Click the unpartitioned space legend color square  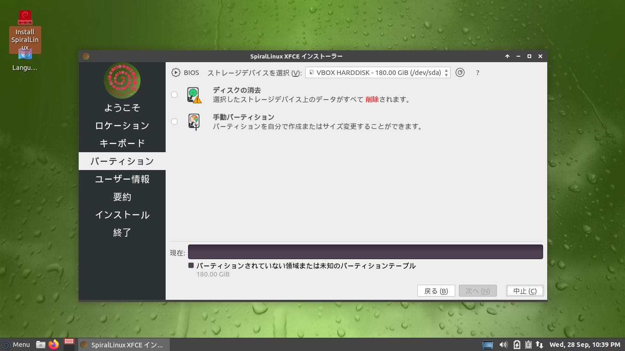tap(191, 266)
